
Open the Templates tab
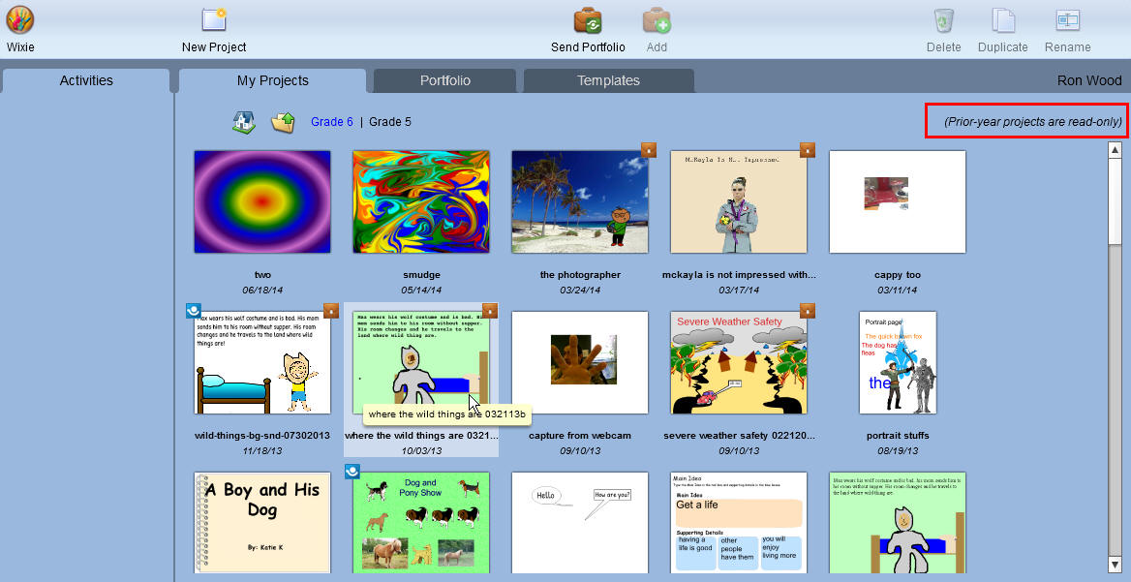608,80
